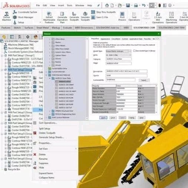Screen dimensions: 188x188
Task: Click the Apply button in Material dialog
Action: tap(103, 118)
